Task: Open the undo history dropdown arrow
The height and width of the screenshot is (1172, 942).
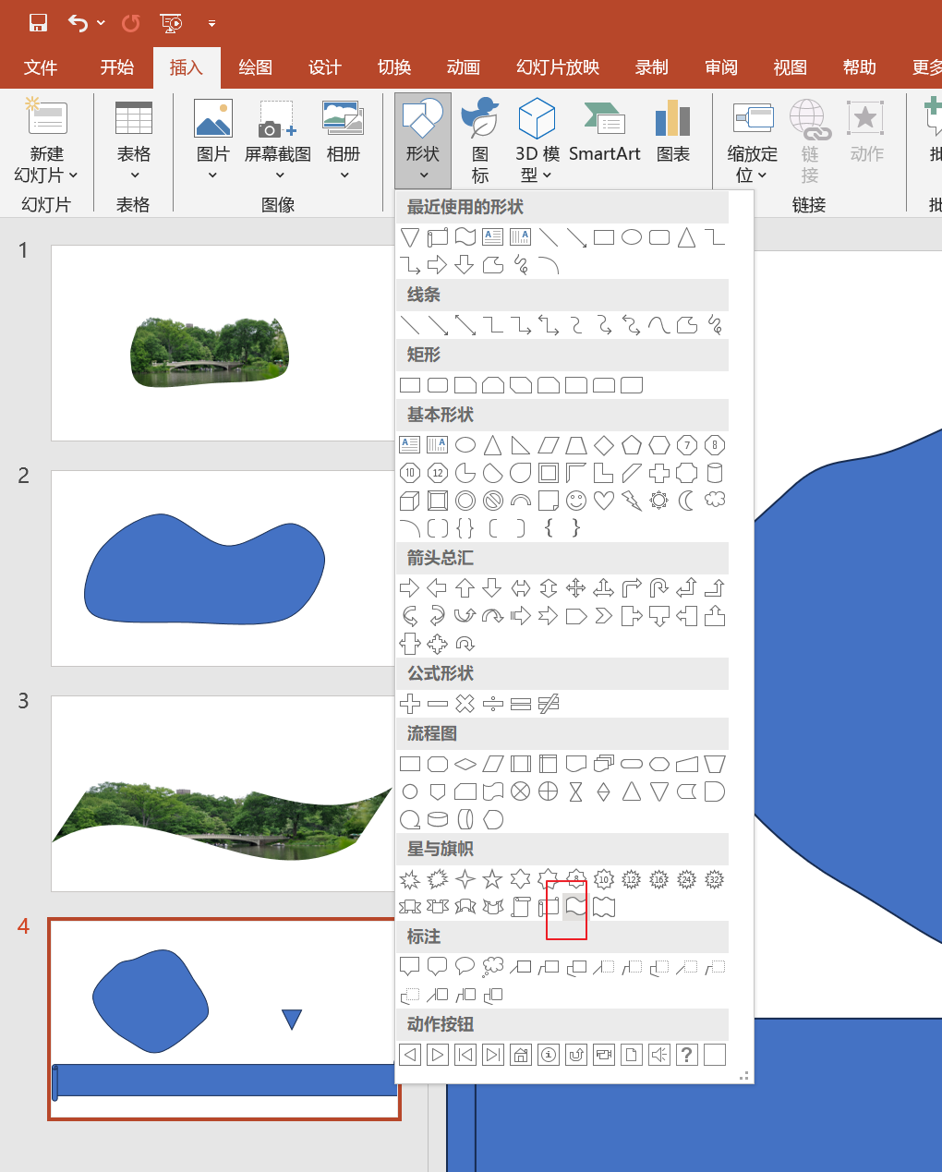Action: point(101,22)
